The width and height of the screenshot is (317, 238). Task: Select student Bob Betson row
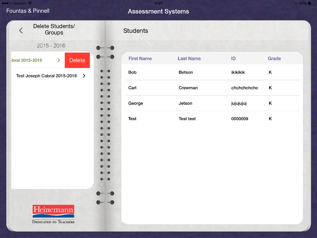(212, 73)
